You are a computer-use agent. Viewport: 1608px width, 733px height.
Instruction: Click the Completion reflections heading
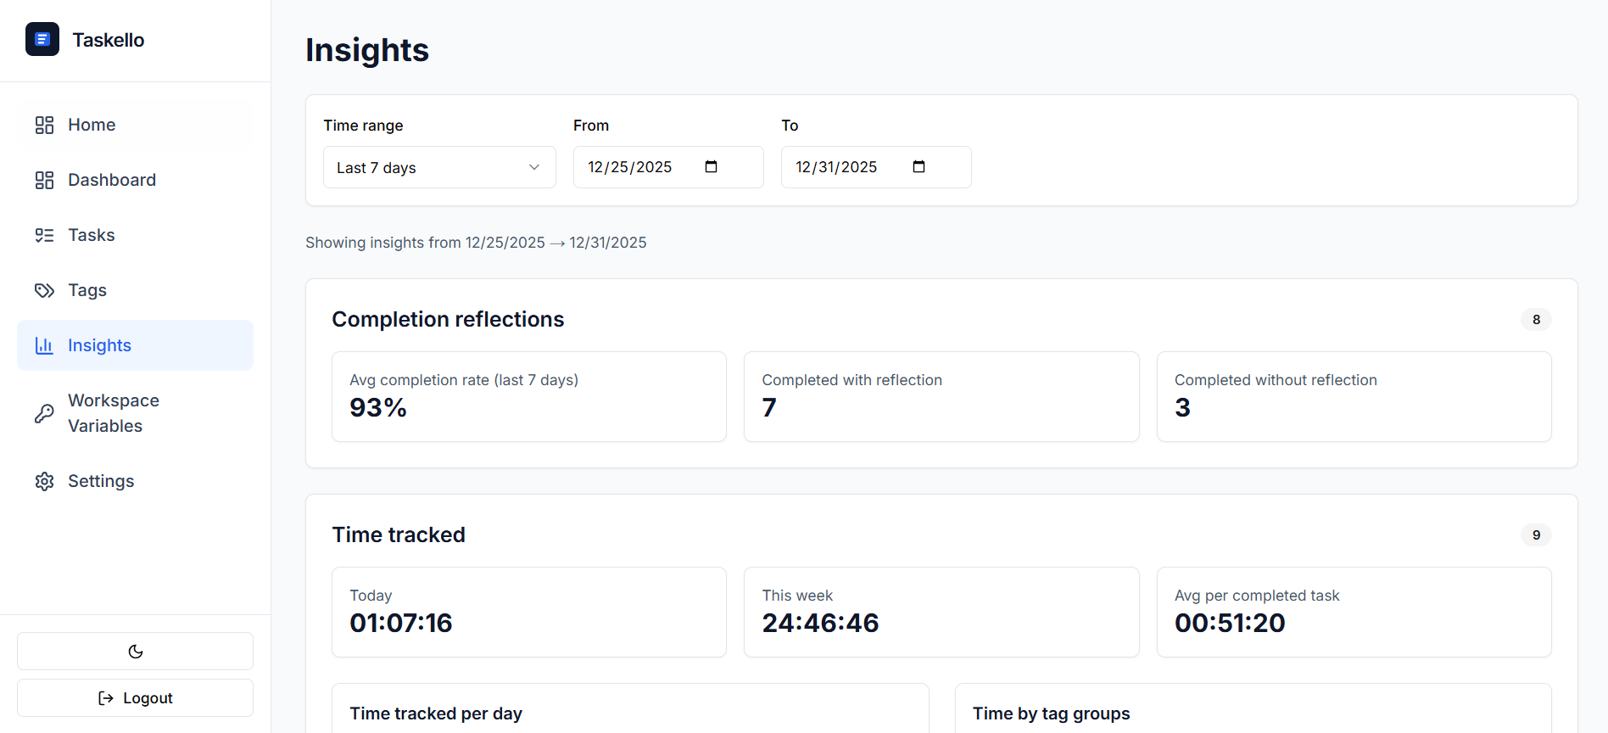click(x=448, y=320)
